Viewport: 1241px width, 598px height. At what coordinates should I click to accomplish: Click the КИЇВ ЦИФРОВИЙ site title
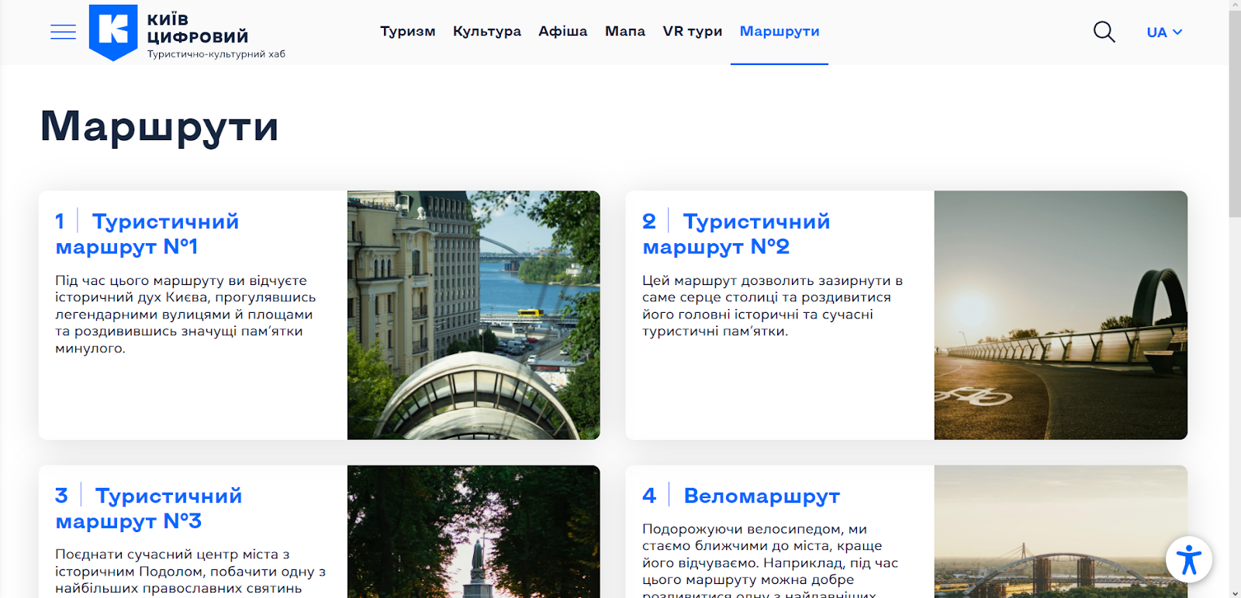click(198, 28)
